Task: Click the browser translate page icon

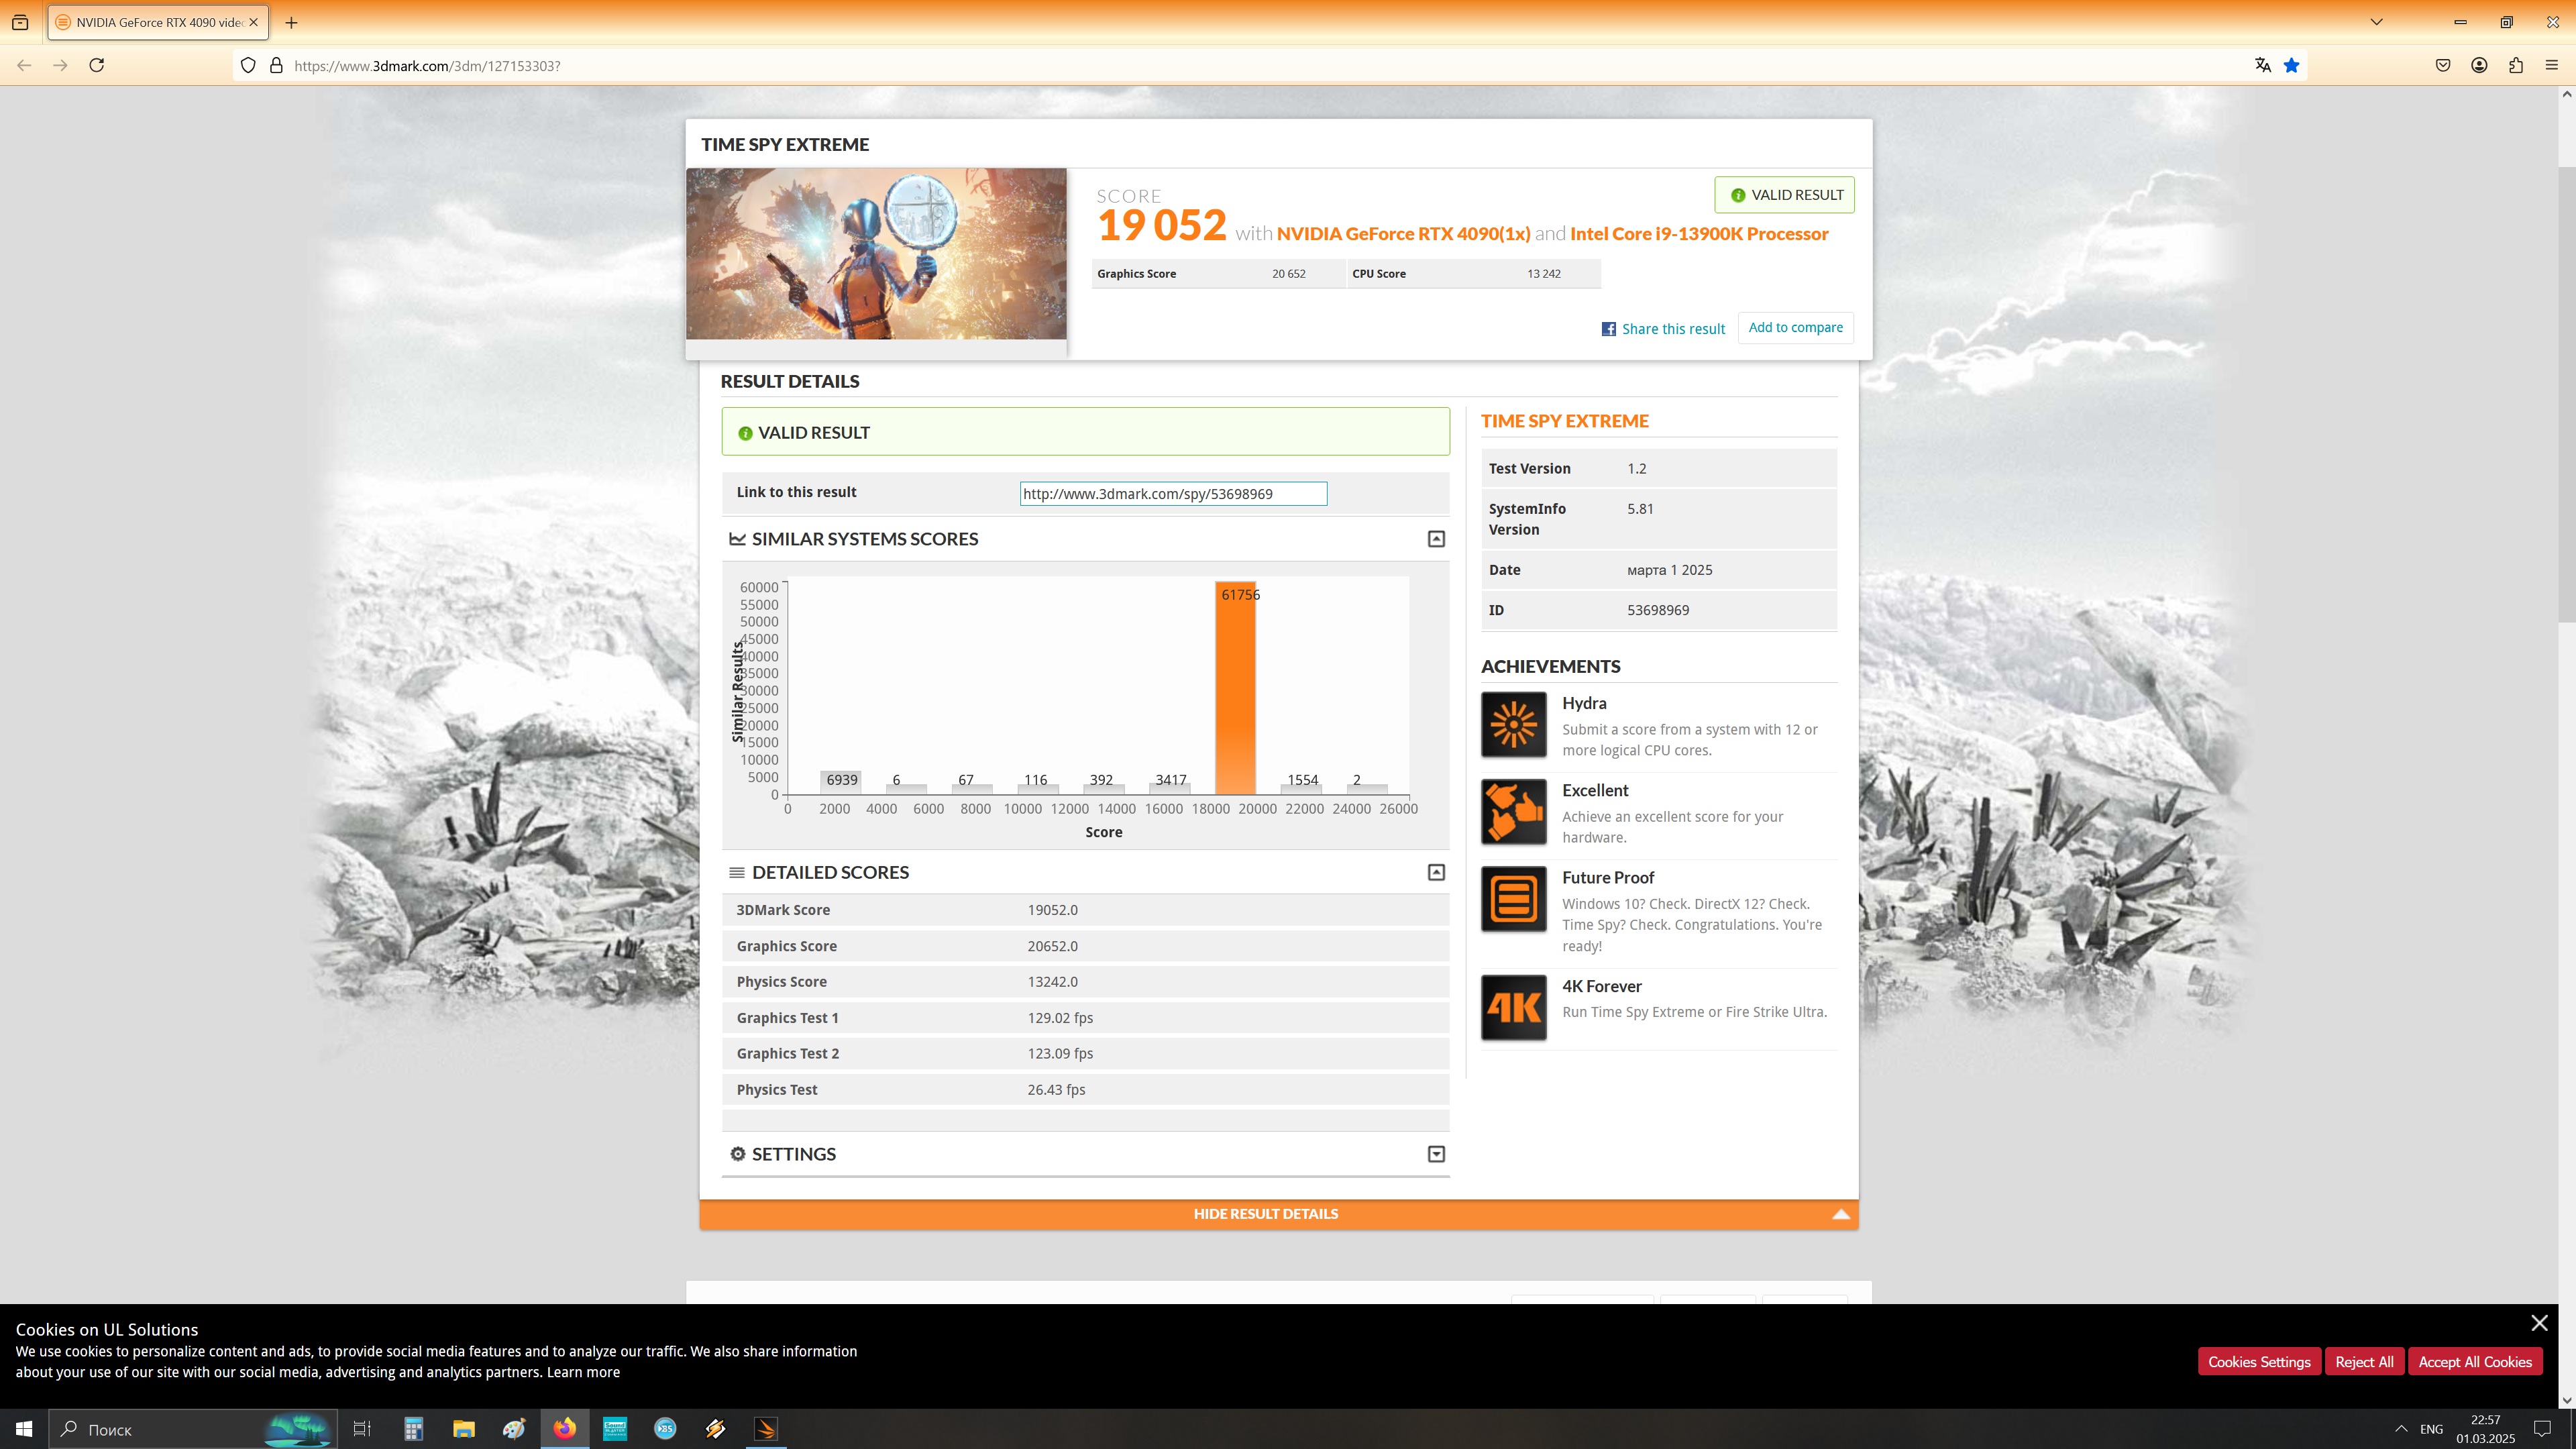Action: click(x=2262, y=65)
